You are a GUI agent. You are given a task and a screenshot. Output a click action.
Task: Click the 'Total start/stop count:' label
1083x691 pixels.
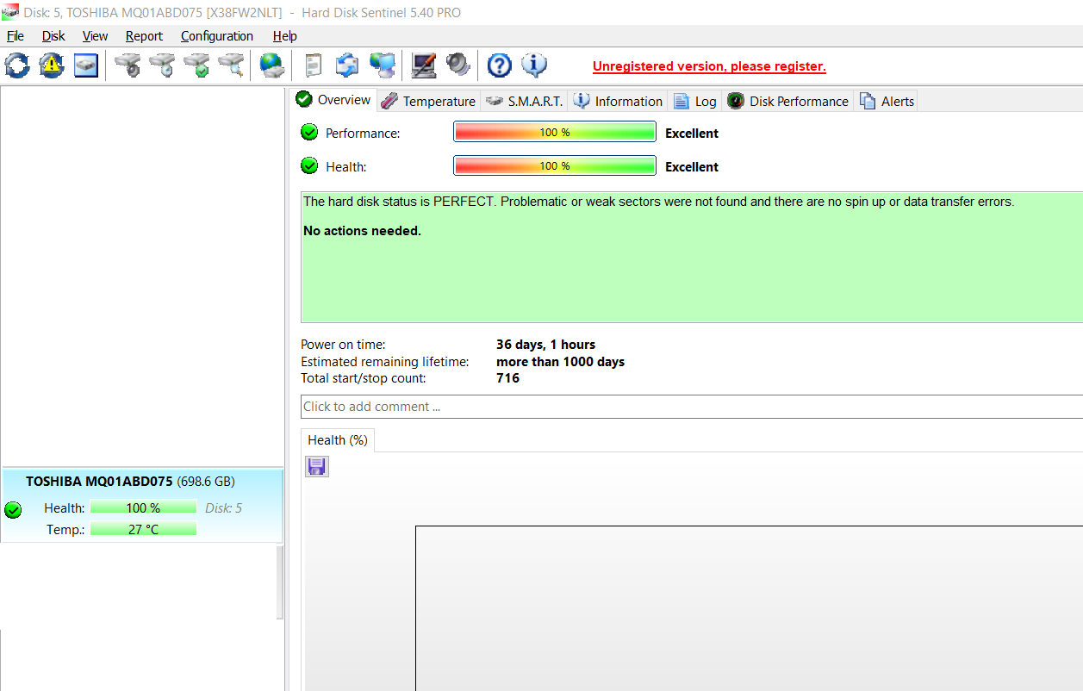point(363,378)
